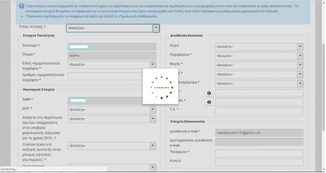Click the arrow button of Τύπος Αίτησης

156,28
